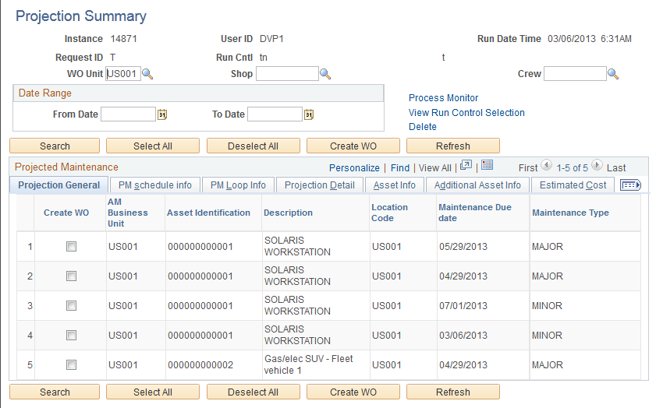Click the top Refresh button

(453, 146)
